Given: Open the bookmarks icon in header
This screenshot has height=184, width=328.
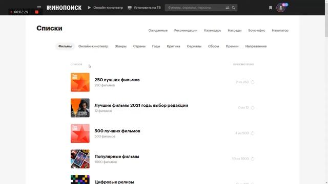Looking at the screenshot, I should pos(271,8).
